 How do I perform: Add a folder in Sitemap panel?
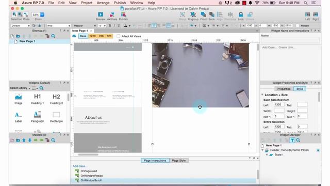coord(18,36)
